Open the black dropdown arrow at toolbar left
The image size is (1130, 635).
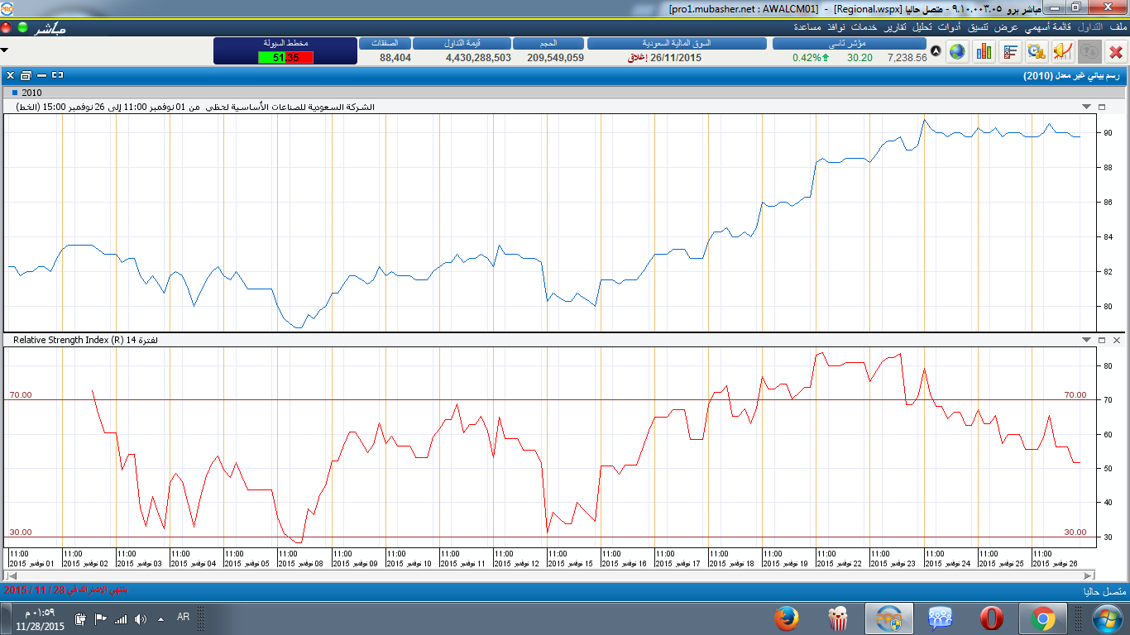click(5, 50)
